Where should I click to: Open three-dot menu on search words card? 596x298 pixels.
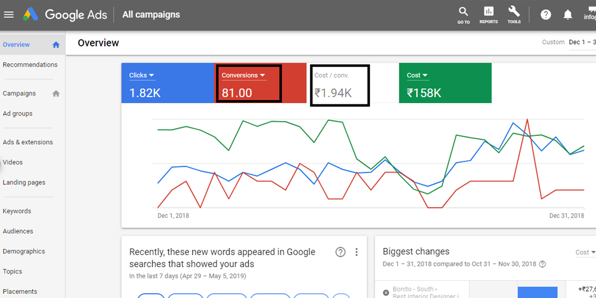(x=356, y=252)
